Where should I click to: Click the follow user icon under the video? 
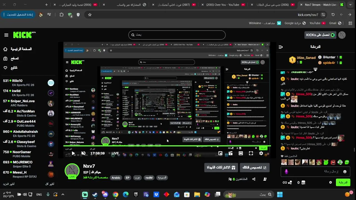pyautogui.click(x=265, y=179)
